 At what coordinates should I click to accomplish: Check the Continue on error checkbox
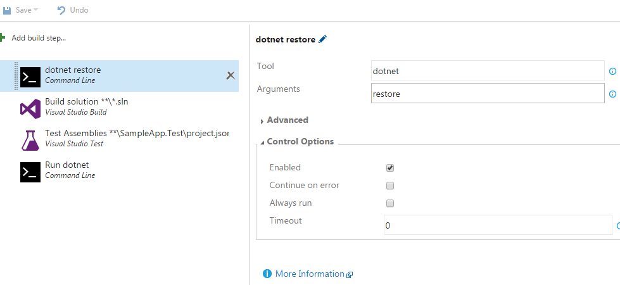point(390,186)
